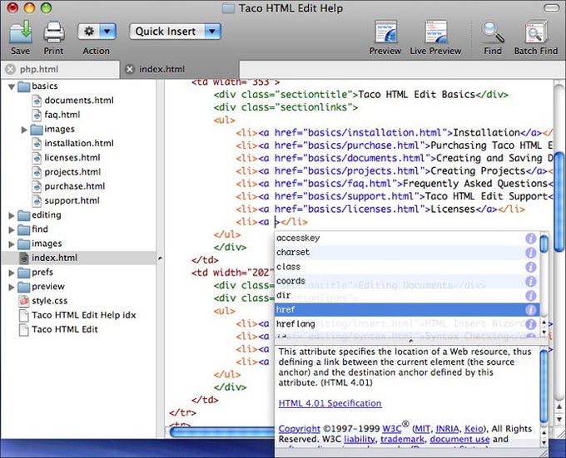Expand the preview folder
The image size is (566, 458).
click(x=11, y=288)
